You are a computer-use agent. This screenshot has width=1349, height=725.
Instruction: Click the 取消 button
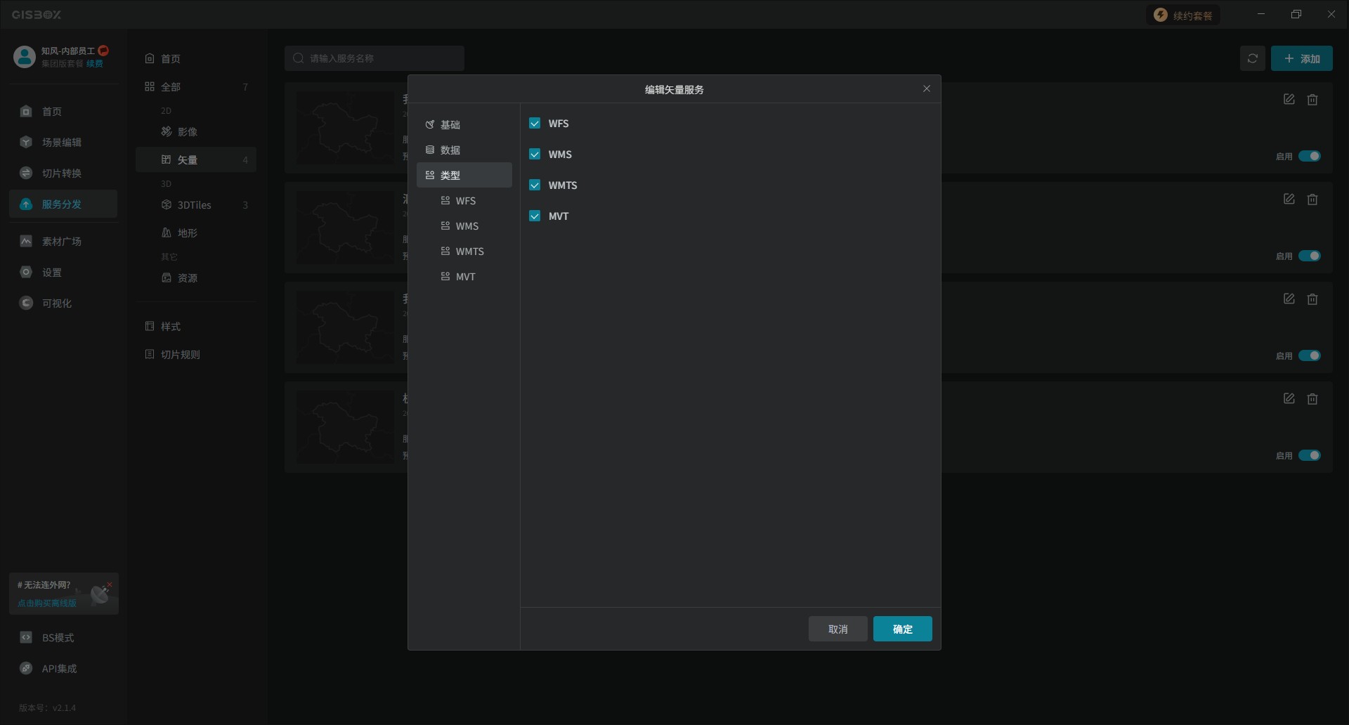pyautogui.click(x=838, y=629)
